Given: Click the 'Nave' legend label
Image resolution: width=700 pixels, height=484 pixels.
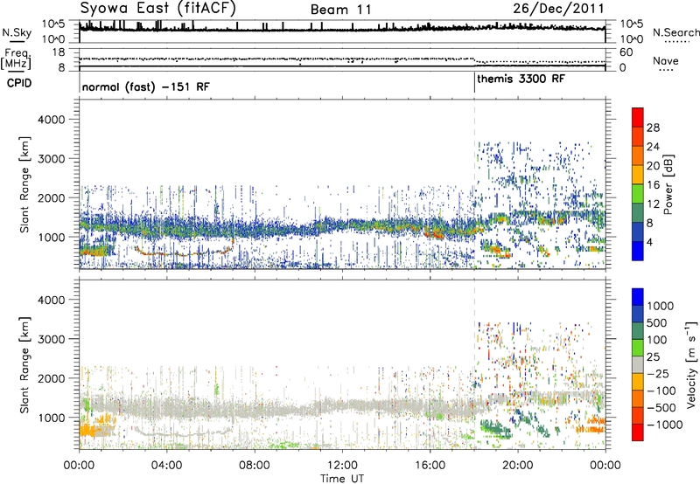Looking at the screenshot, I should [x=666, y=61].
